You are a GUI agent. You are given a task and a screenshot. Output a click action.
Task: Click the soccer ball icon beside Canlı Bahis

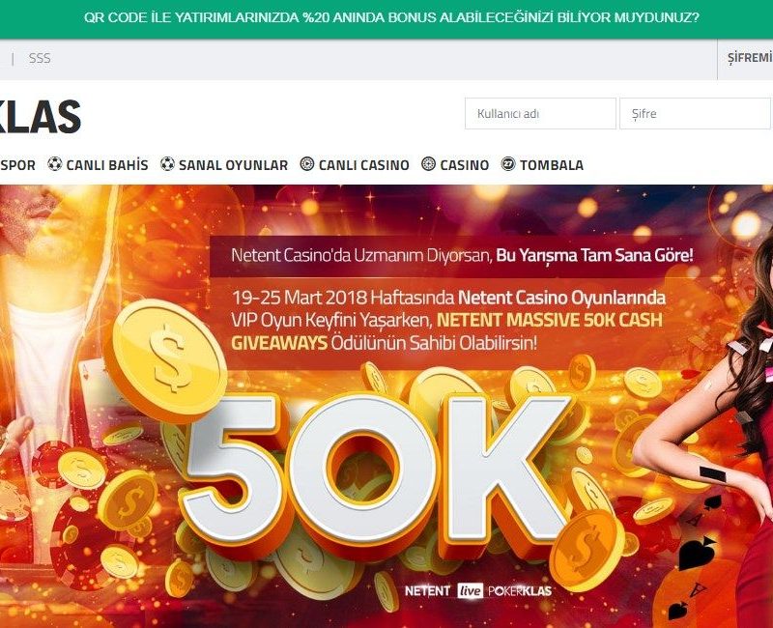point(55,164)
